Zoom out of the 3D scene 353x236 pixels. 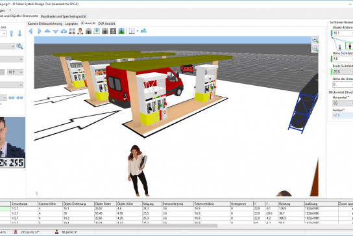click(315, 49)
